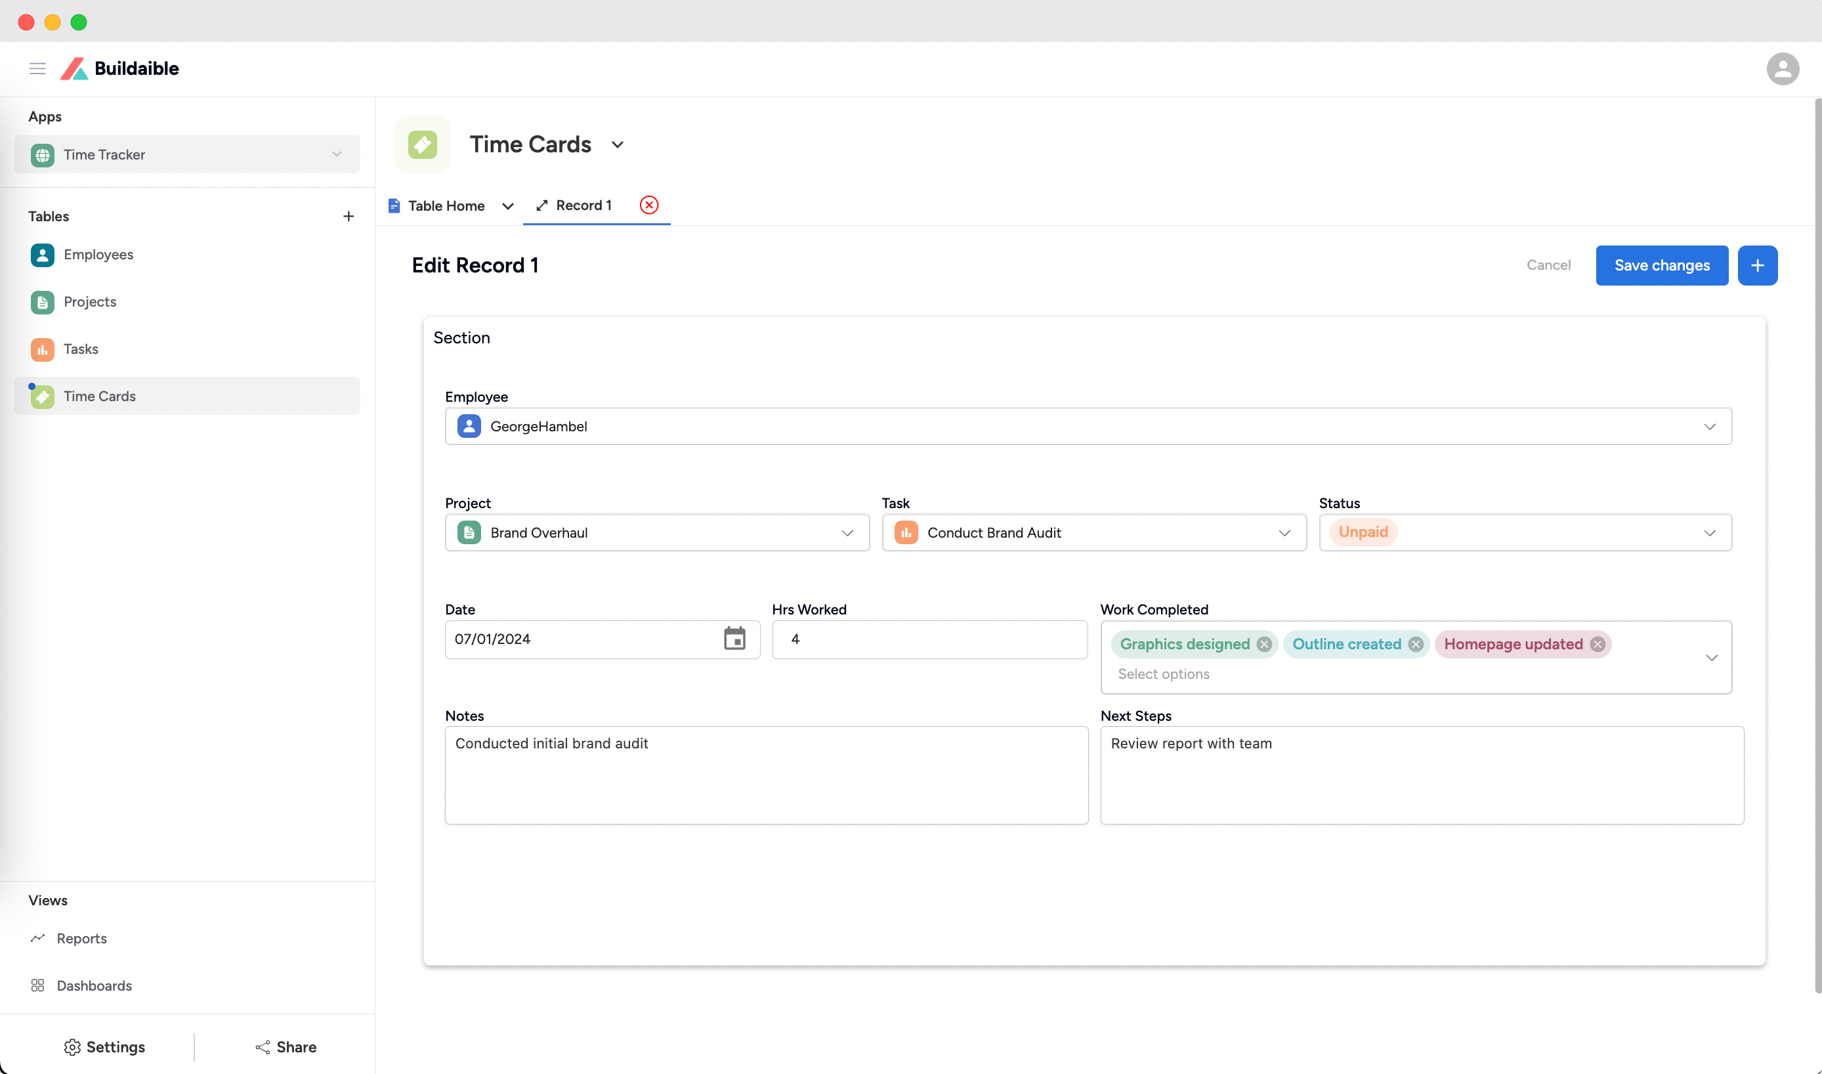Expand the Work Completed options chevron

coord(1711,658)
